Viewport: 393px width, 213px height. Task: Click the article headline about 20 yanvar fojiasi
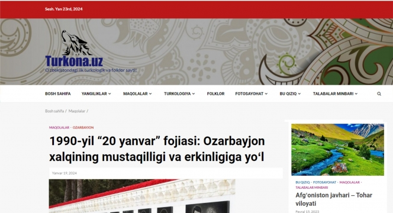coord(157,149)
